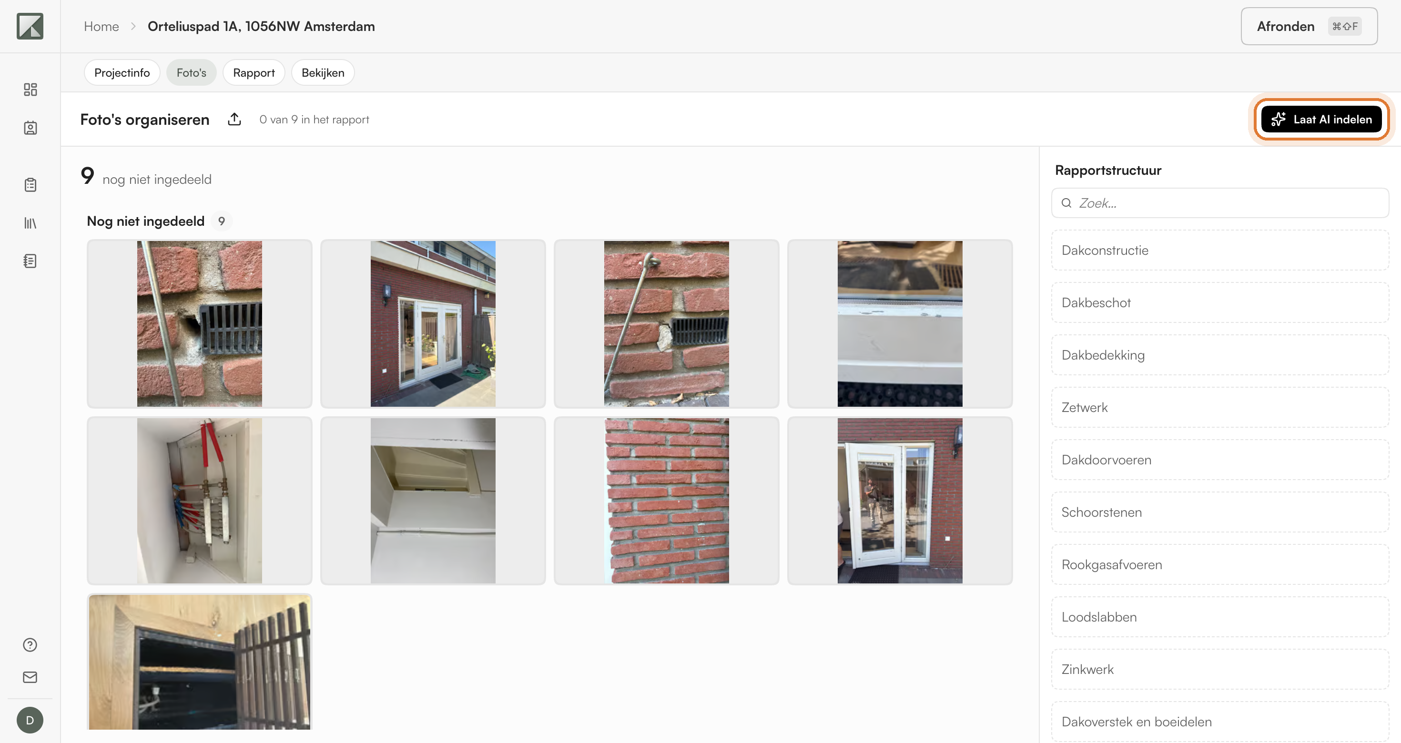Click the count badge 9 beside Nog niet ingedeeld
Image resolution: width=1401 pixels, height=743 pixels.
click(222, 221)
